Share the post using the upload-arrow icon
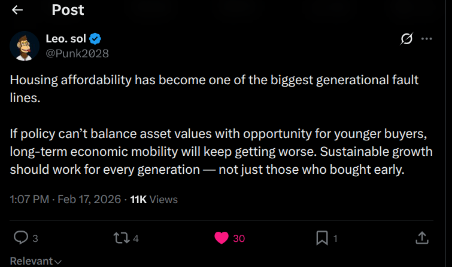Screen dimensions: 452x267 pyautogui.click(x=422, y=238)
